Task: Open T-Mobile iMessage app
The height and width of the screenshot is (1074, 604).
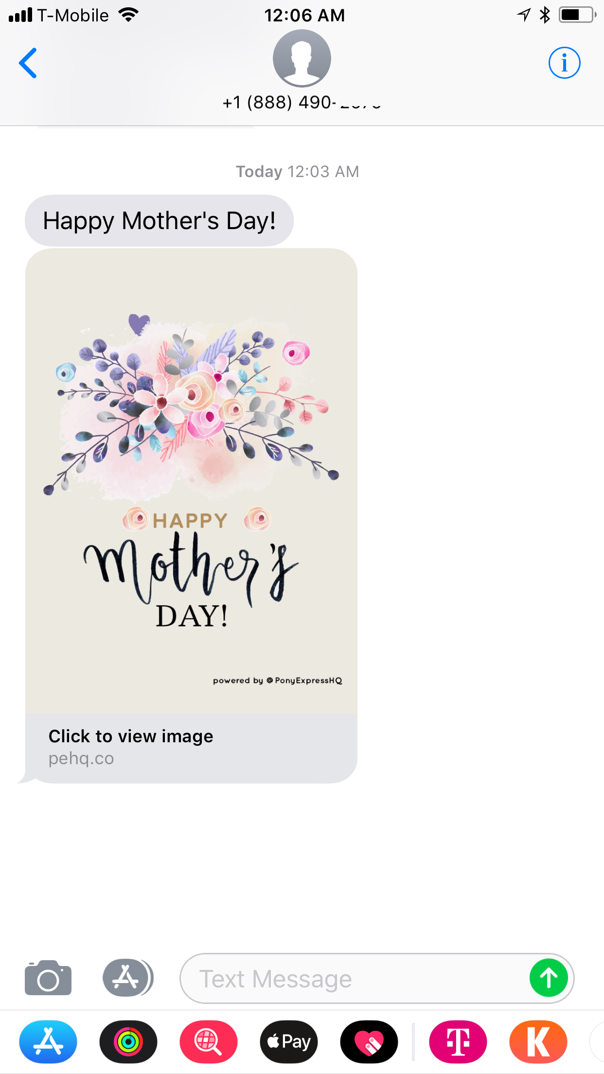Action: click(x=458, y=1042)
